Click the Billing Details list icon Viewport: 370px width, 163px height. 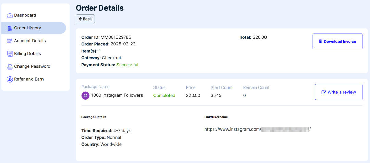point(10,54)
